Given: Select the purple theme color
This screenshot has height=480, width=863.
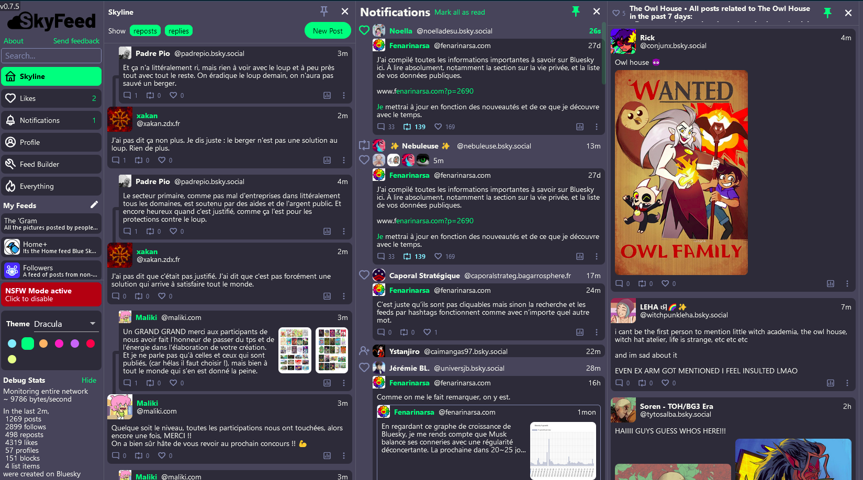Looking at the screenshot, I should 75,344.
